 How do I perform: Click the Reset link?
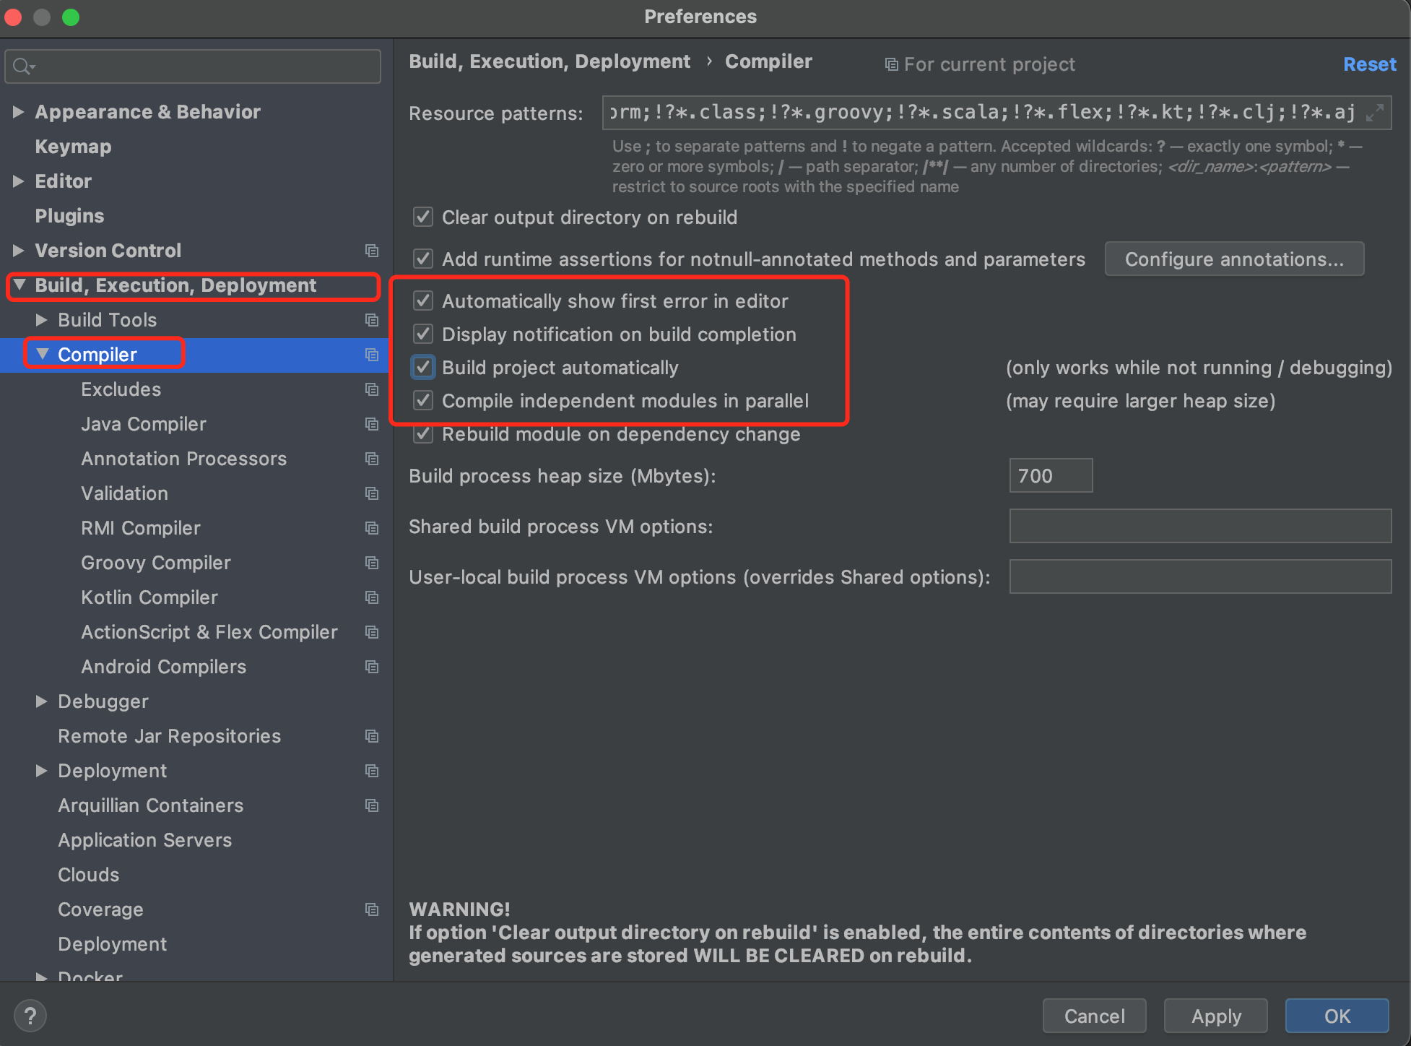[x=1369, y=64]
